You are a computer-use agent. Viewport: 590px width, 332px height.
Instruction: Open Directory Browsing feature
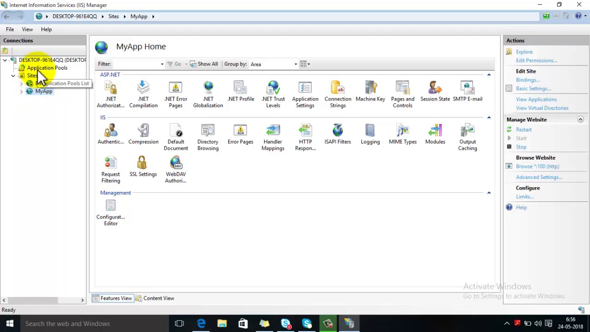208,137
